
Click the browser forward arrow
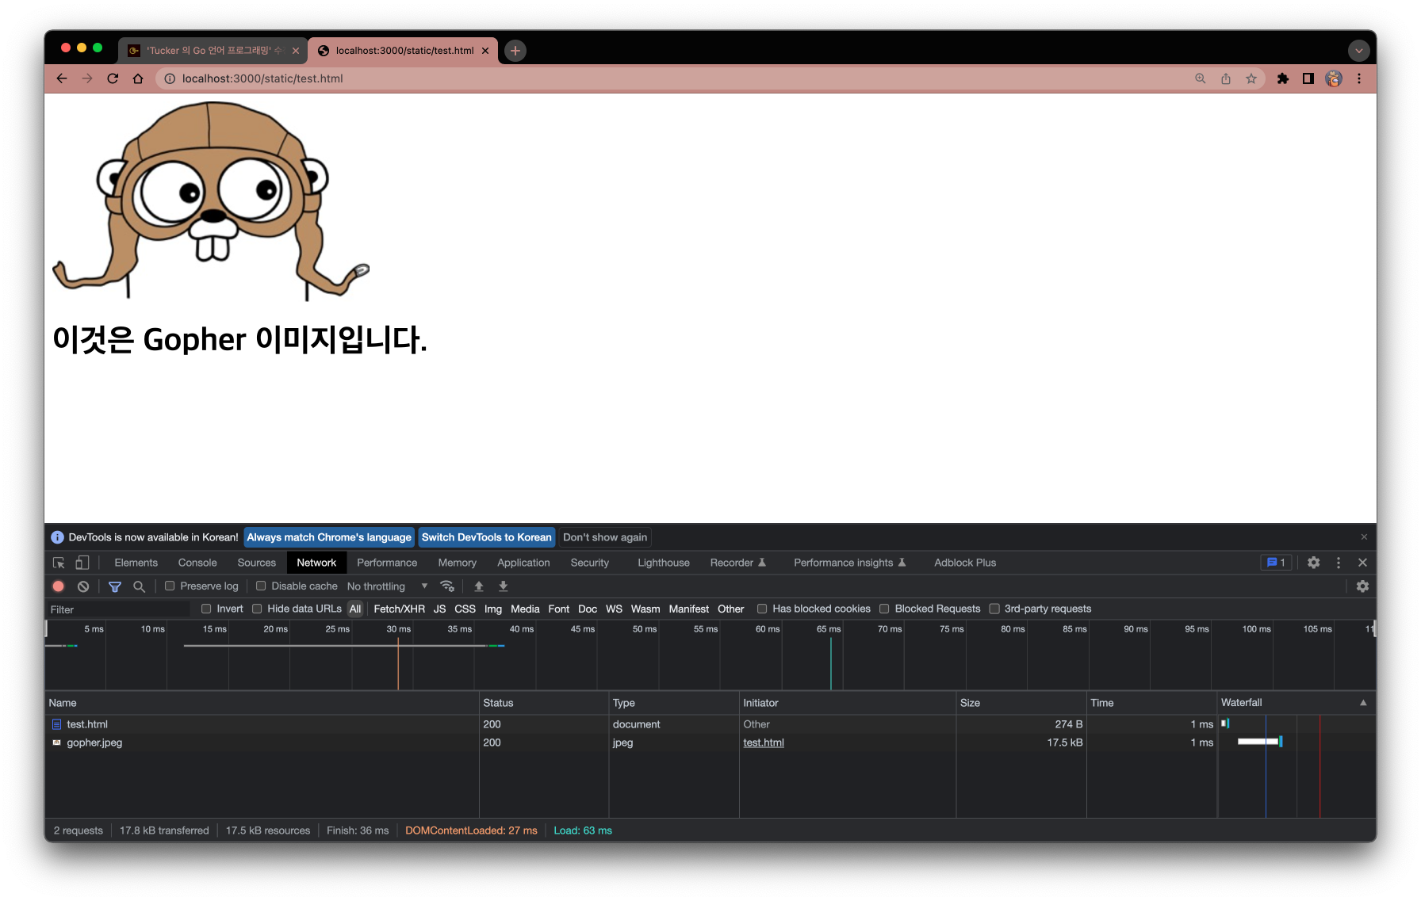pyautogui.click(x=87, y=78)
